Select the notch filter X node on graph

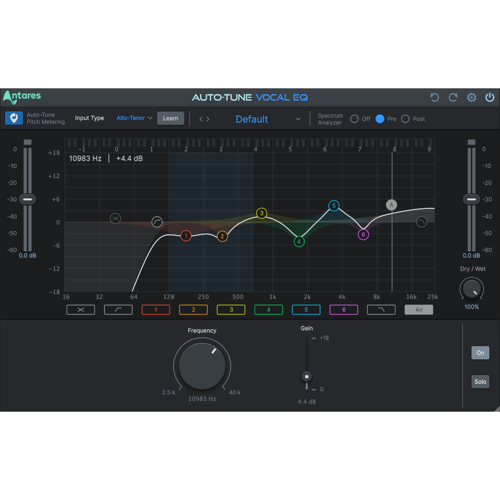click(116, 219)
